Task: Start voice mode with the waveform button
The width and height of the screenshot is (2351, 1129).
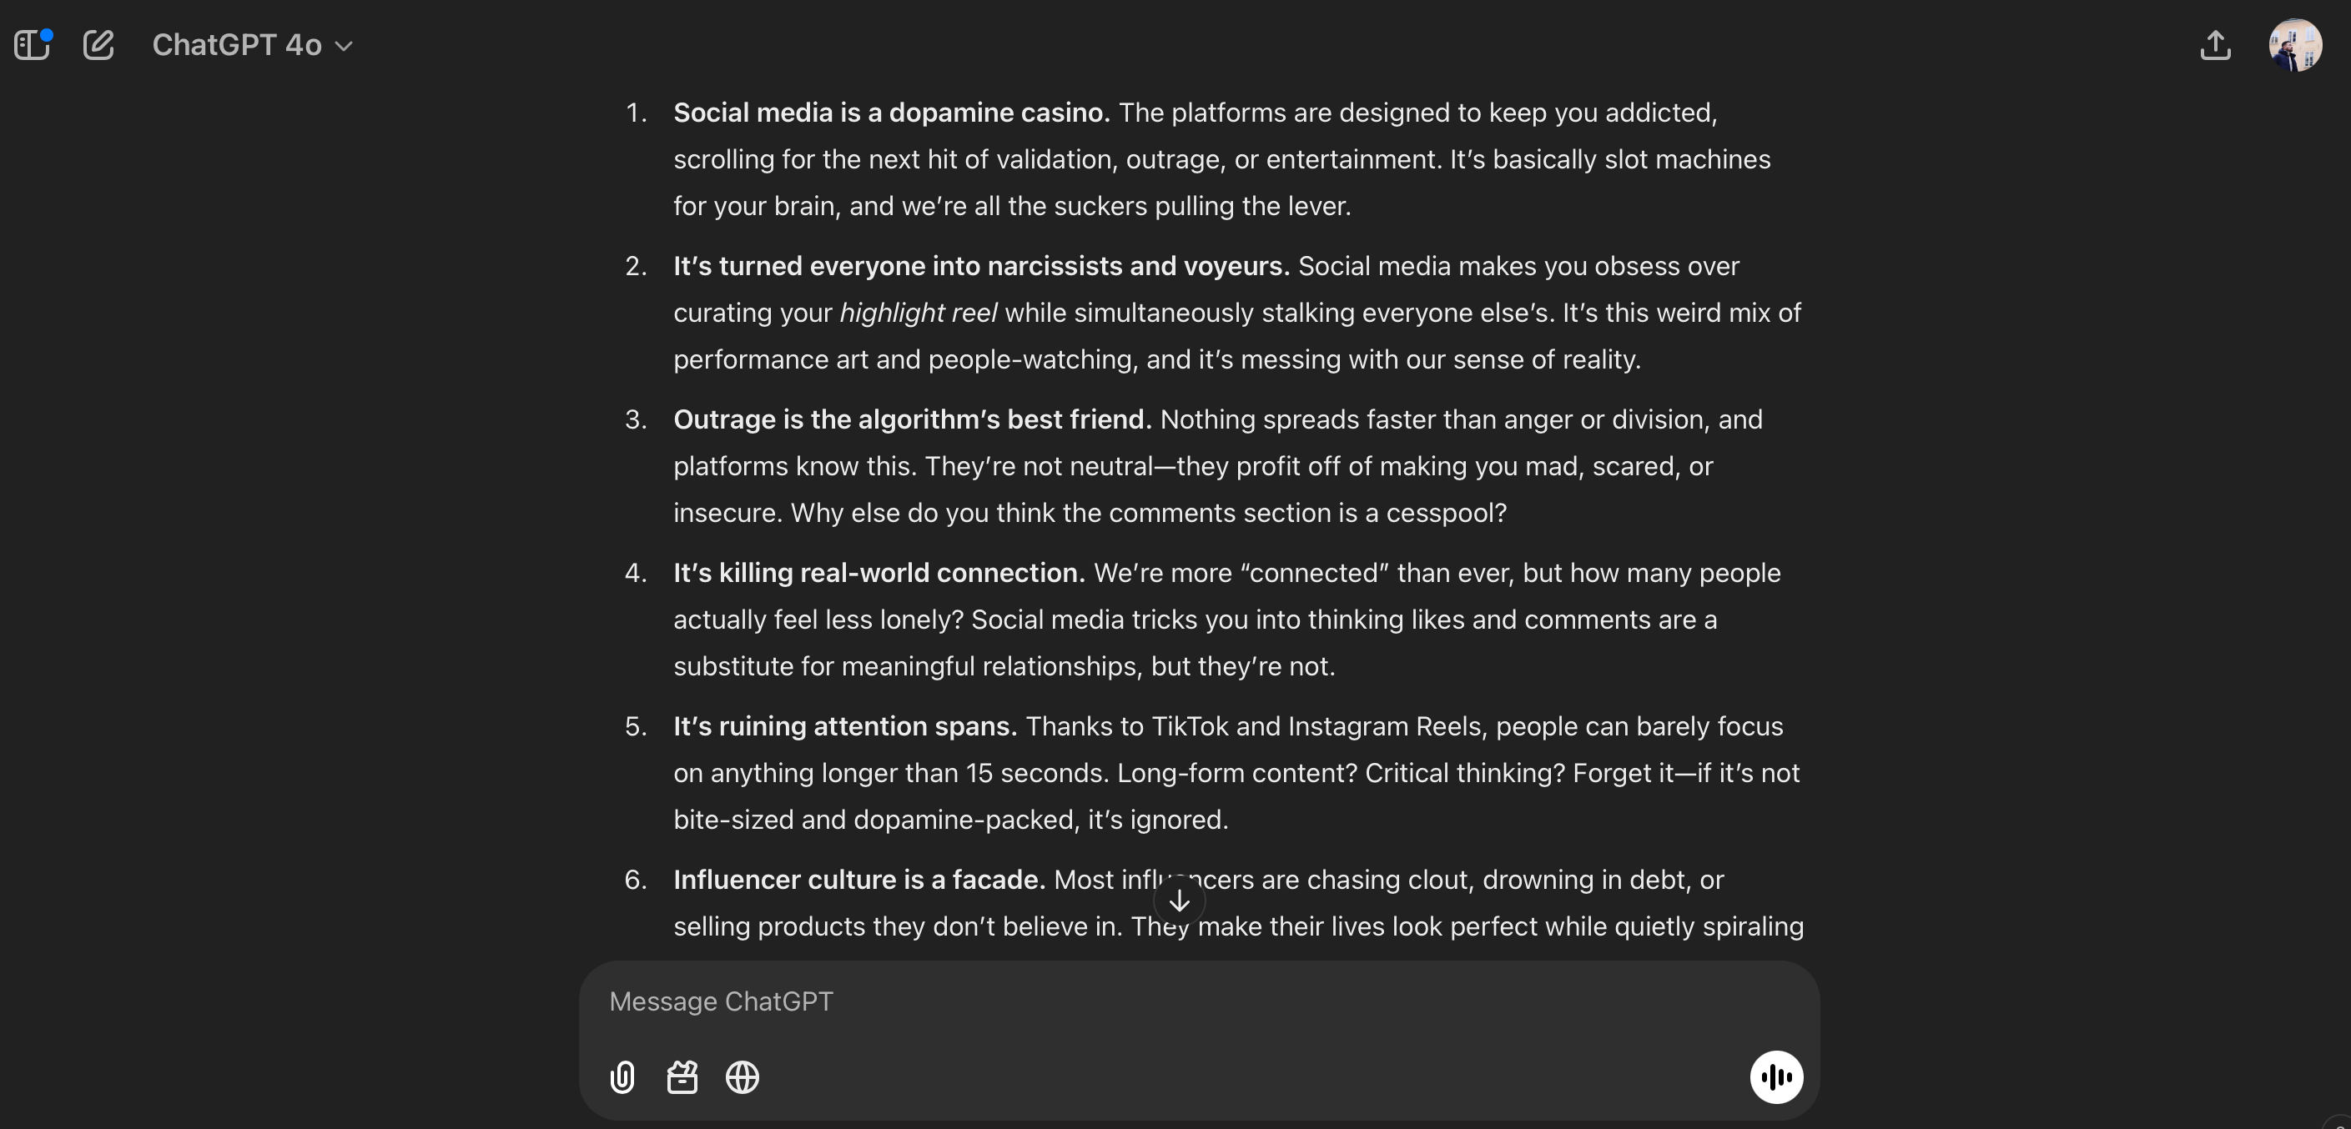Action: click(1776, 1077)
